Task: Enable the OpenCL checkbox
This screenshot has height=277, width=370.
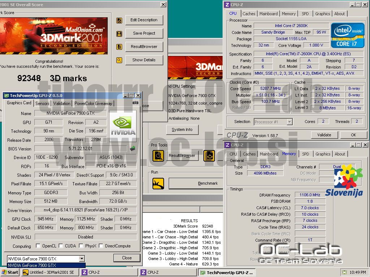Action: (38, 246)
